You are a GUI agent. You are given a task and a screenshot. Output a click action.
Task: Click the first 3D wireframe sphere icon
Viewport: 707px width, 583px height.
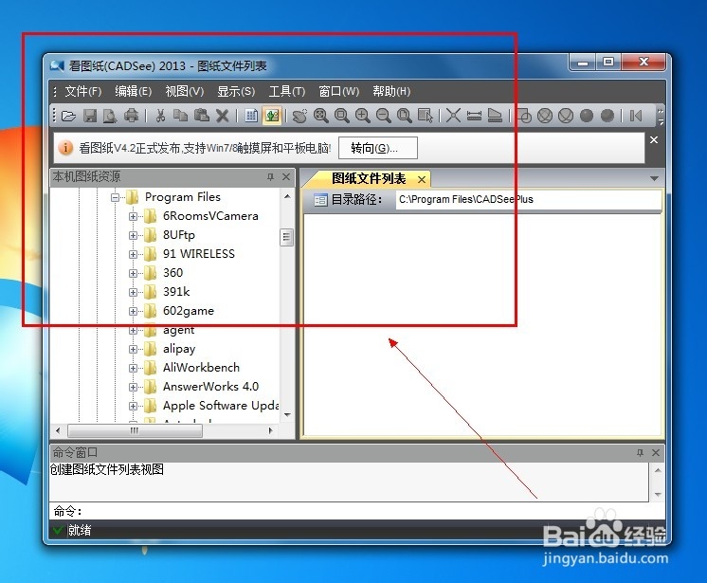[x=545, y=116]
